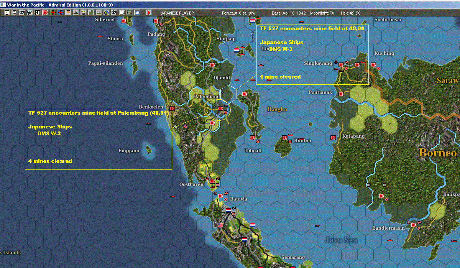460x268 pixels.
Task: Select the Japanese flag marker at Batavia
Action: (220, 196)
